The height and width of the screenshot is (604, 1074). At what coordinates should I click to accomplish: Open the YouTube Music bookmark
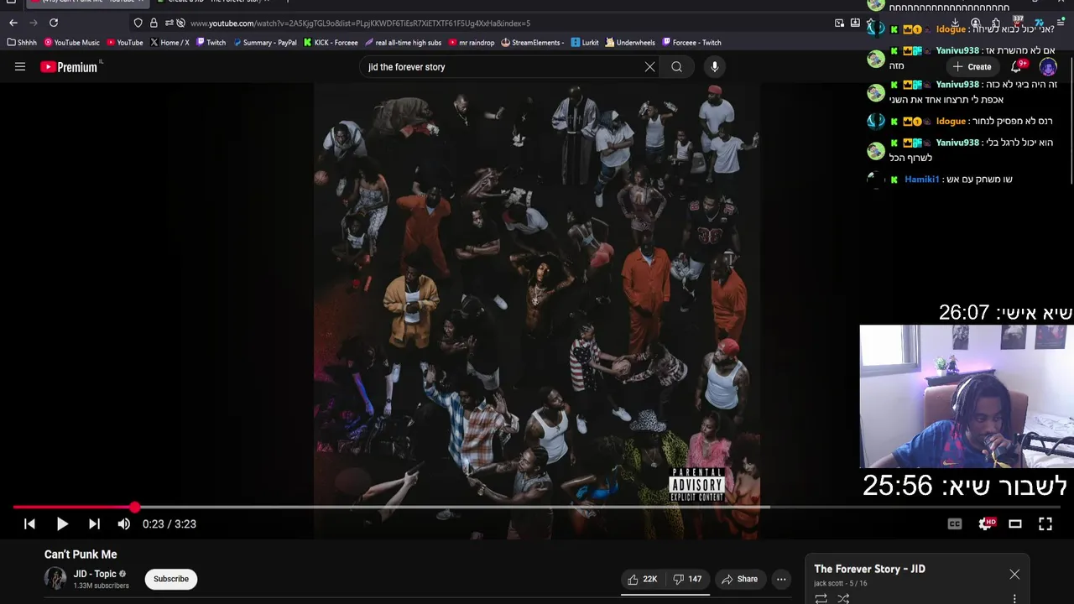click(x=72, y=42)
